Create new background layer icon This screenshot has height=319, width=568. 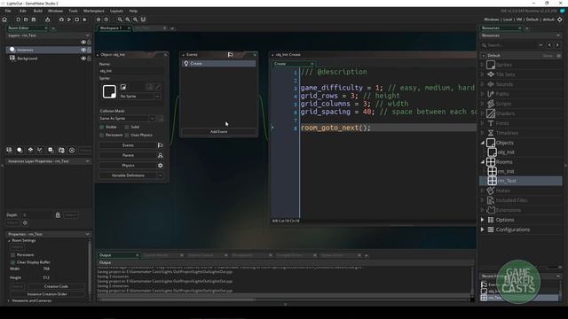click(10, 150)
